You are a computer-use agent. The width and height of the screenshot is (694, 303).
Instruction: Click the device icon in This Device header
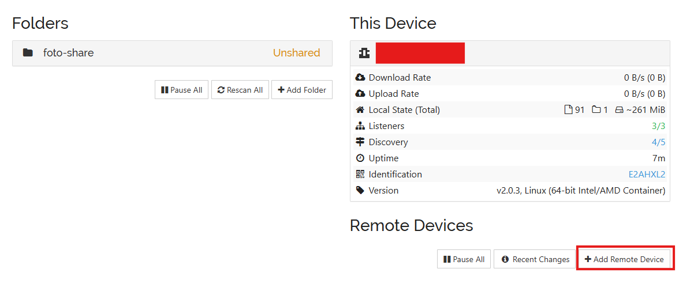[364, 53]
